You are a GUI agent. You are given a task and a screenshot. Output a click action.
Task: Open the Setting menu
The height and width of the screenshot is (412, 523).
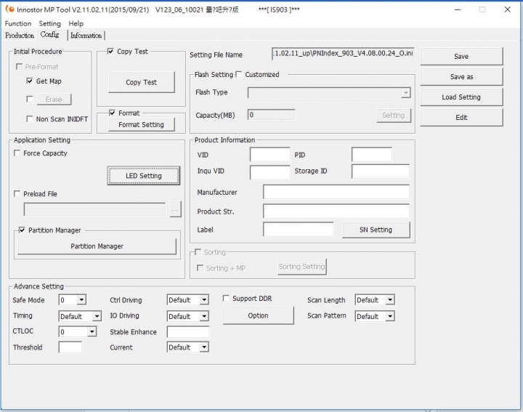click(x=49, y=24)
